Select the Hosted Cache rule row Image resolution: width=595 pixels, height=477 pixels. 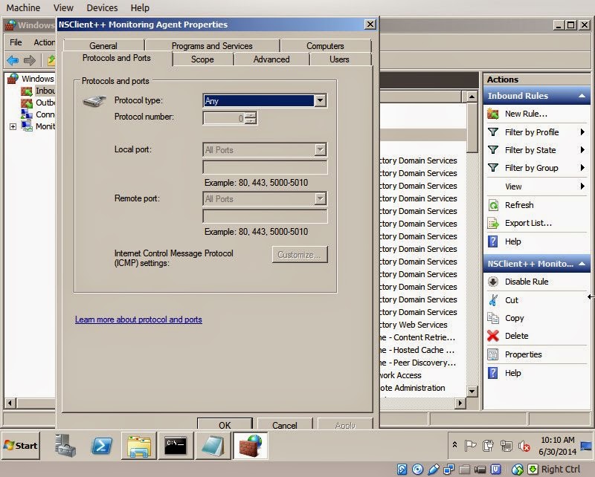[422, 350]
